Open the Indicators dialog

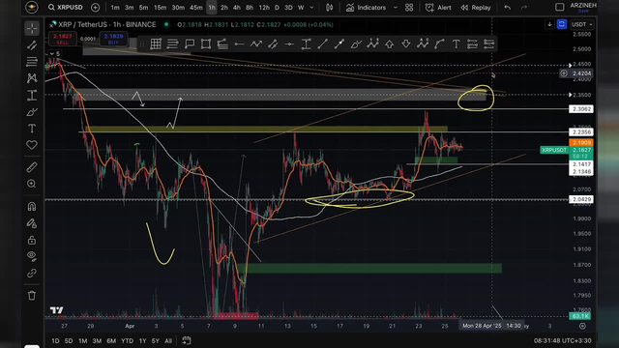[x=366, y=8]
